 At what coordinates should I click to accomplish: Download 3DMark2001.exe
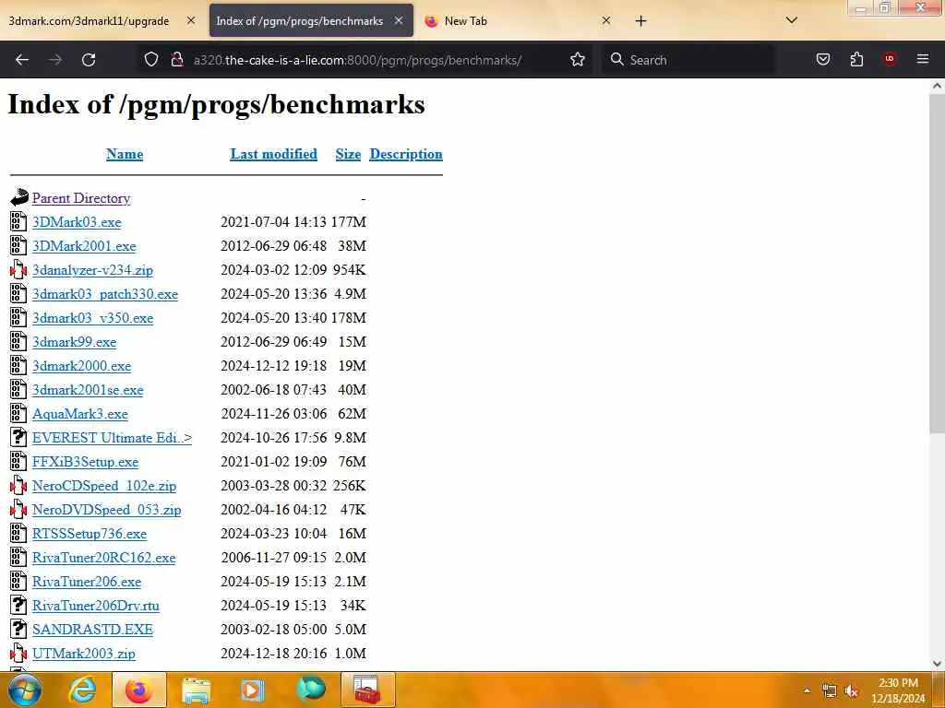click(84, 246)
